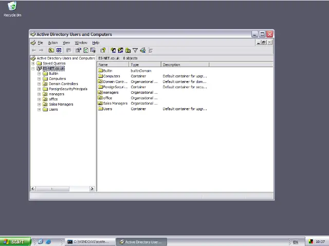This screenshot has height=246, width=329.
Task: Select the root Active Directory Users and Computers node
Action: coord(66,58)
